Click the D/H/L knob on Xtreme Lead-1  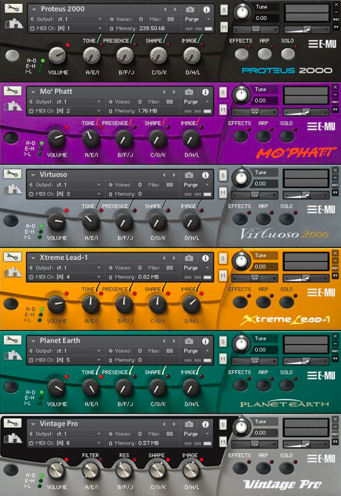(x=191, y=304)
